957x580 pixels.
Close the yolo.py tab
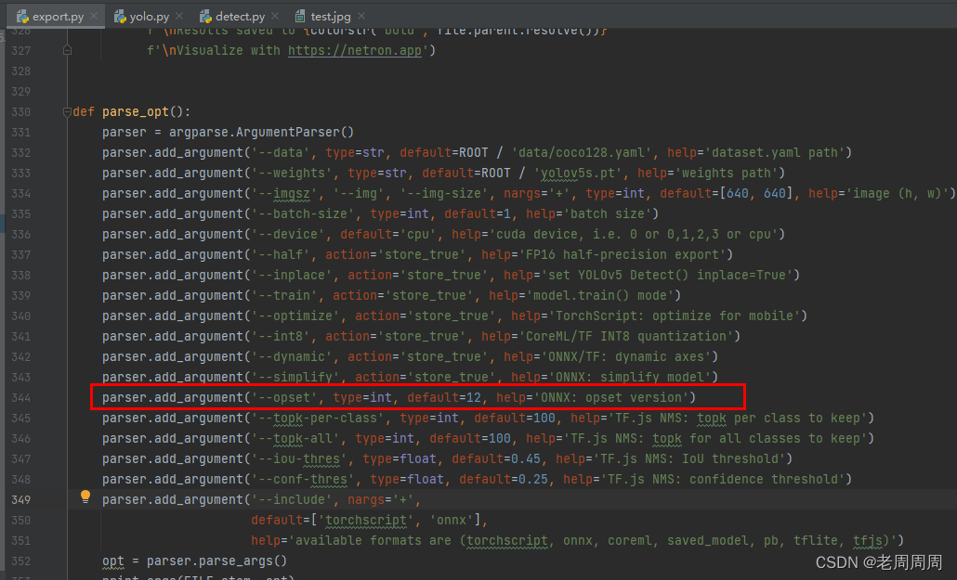pos(178,16)
